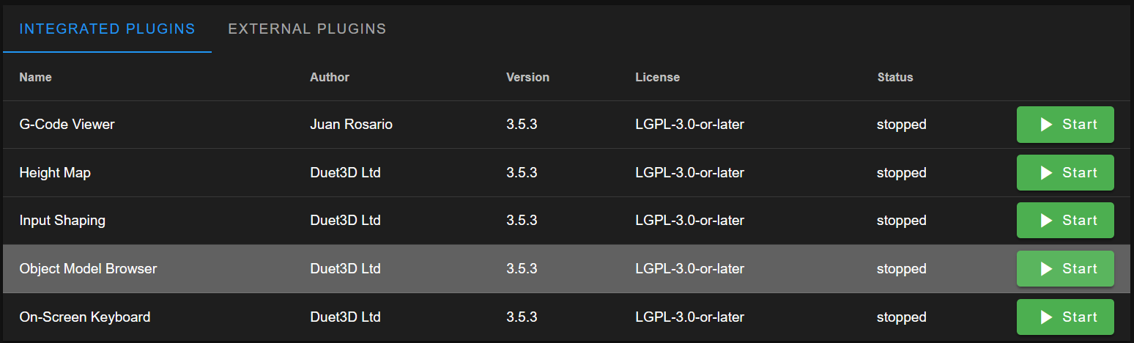This screenshot has width=1134, height=343.
Task: Click the Status column header
Action: tap(895, 77)
